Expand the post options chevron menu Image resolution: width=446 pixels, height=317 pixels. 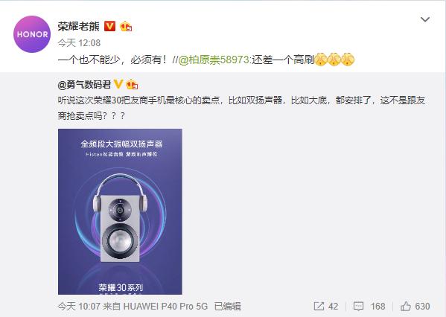[x=425, y=19]
